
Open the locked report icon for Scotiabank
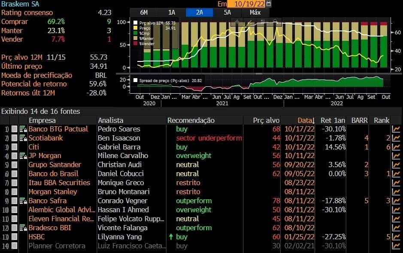click(23, 138)
